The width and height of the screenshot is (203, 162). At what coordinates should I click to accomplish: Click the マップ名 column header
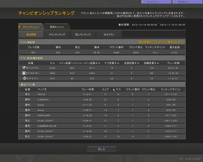(42, 89)
